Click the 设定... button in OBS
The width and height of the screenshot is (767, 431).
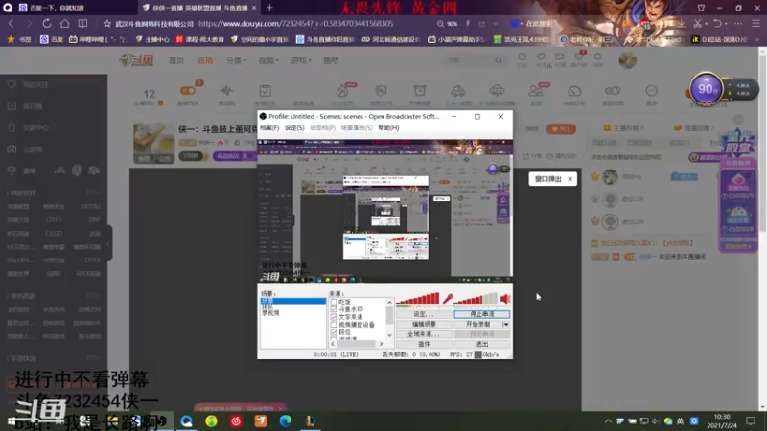424,314
